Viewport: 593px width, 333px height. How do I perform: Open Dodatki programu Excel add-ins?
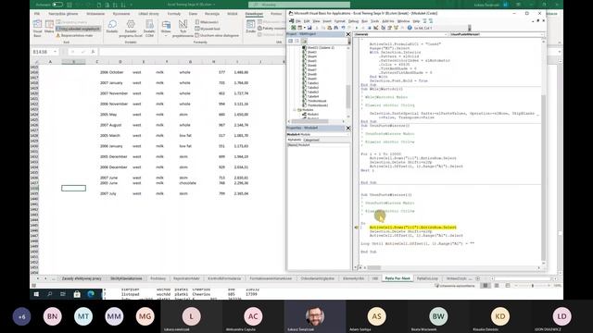click(x=131, y=29)
